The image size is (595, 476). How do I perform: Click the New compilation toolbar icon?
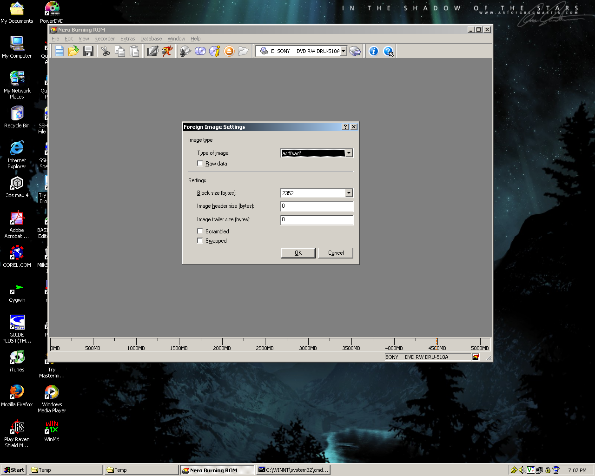59,51
